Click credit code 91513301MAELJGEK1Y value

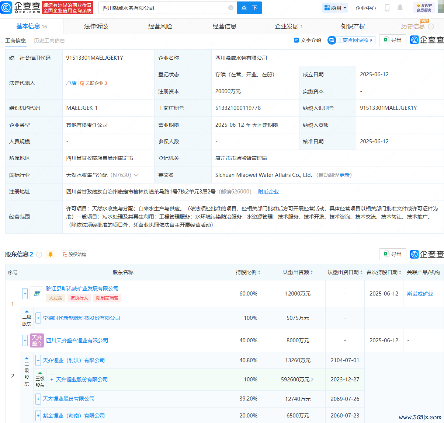coord(94,58)
